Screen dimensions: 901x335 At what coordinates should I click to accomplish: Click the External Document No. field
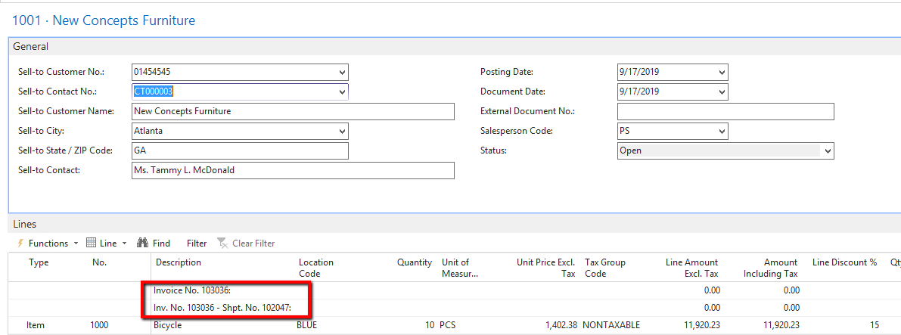tap(725, 112)
